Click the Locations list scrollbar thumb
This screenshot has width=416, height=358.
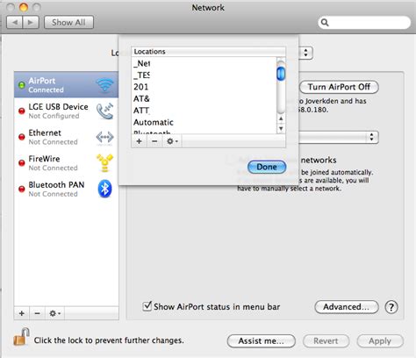click(281, 74)
